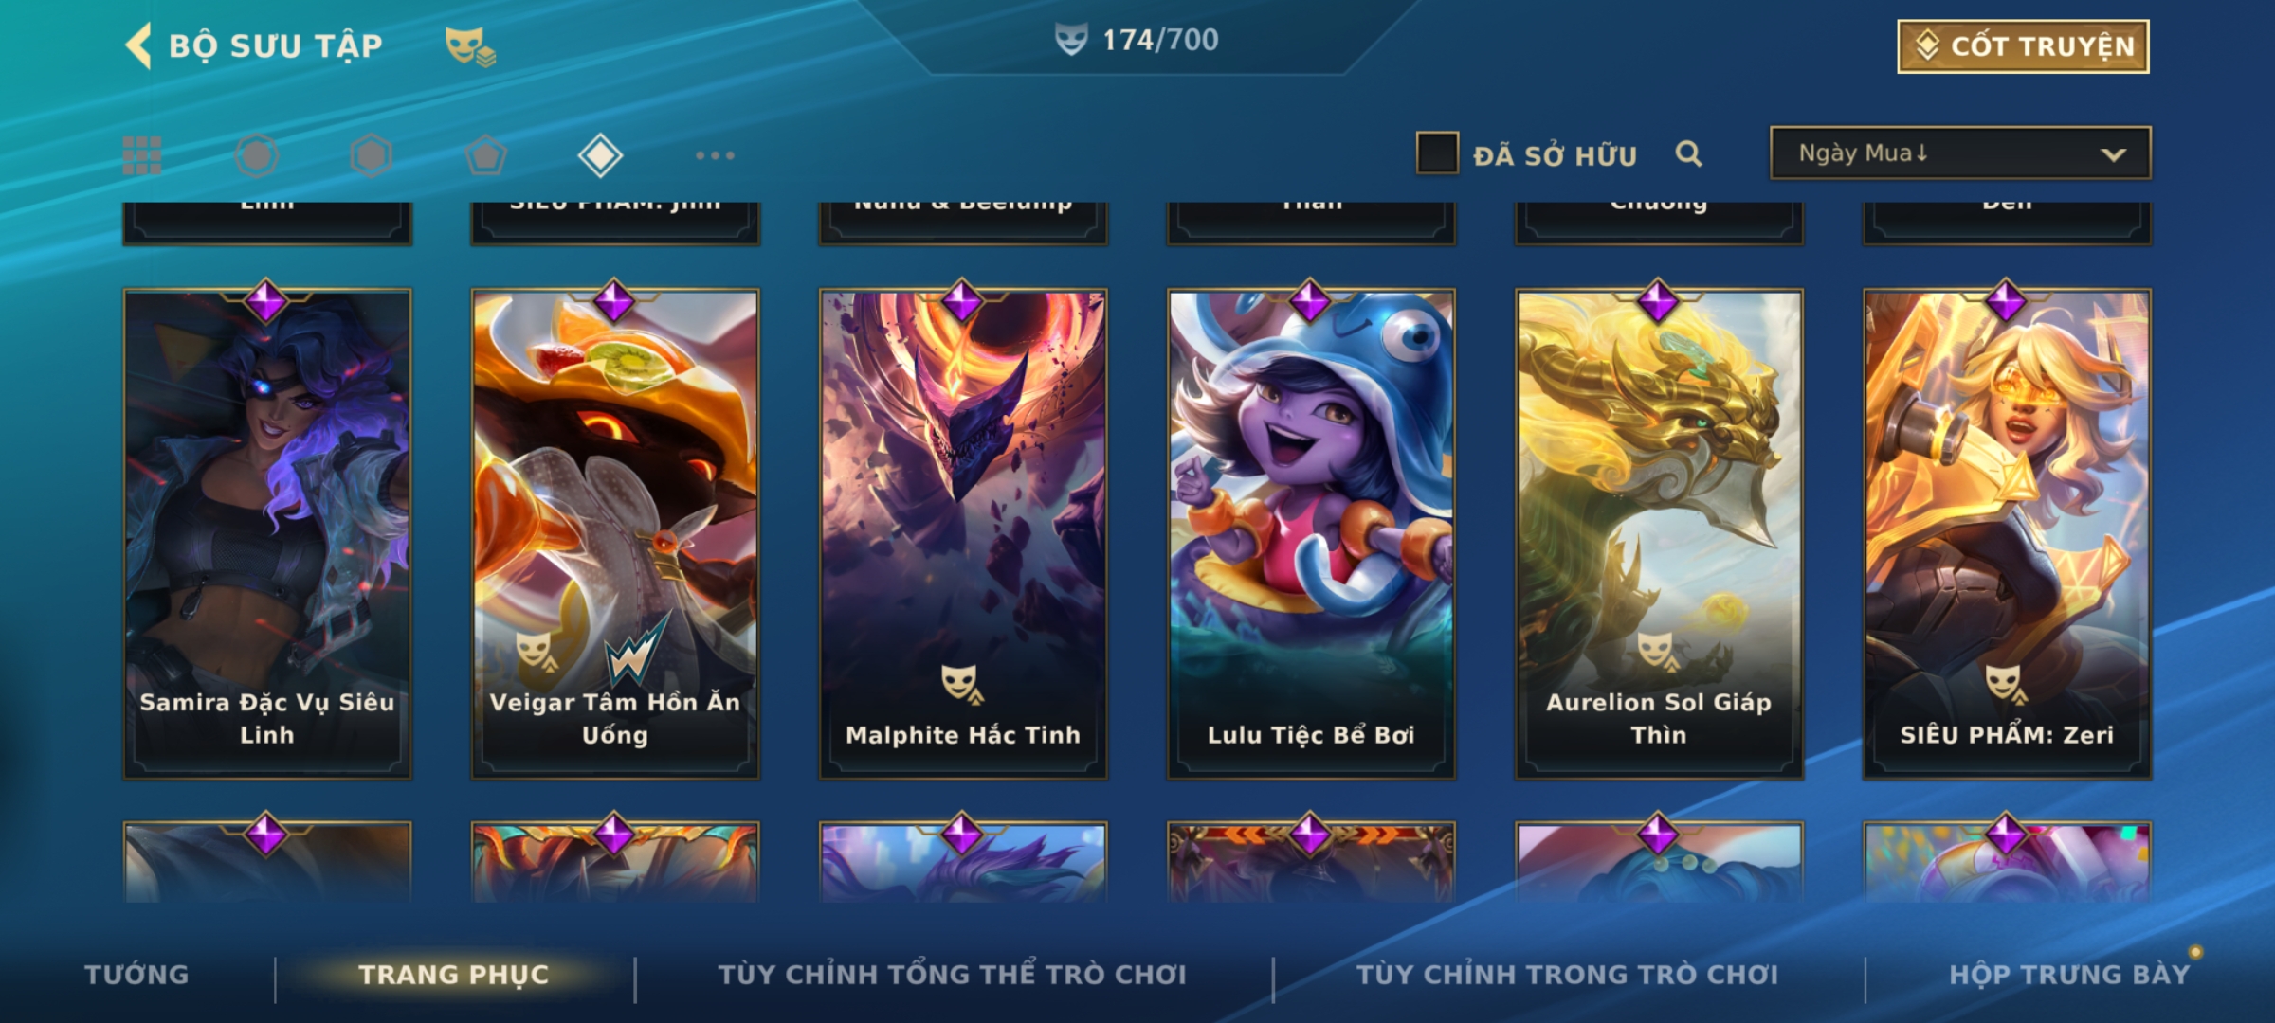
Task: Open the Hộp Trưng Bày tab
Action: tap(2069, 975)
